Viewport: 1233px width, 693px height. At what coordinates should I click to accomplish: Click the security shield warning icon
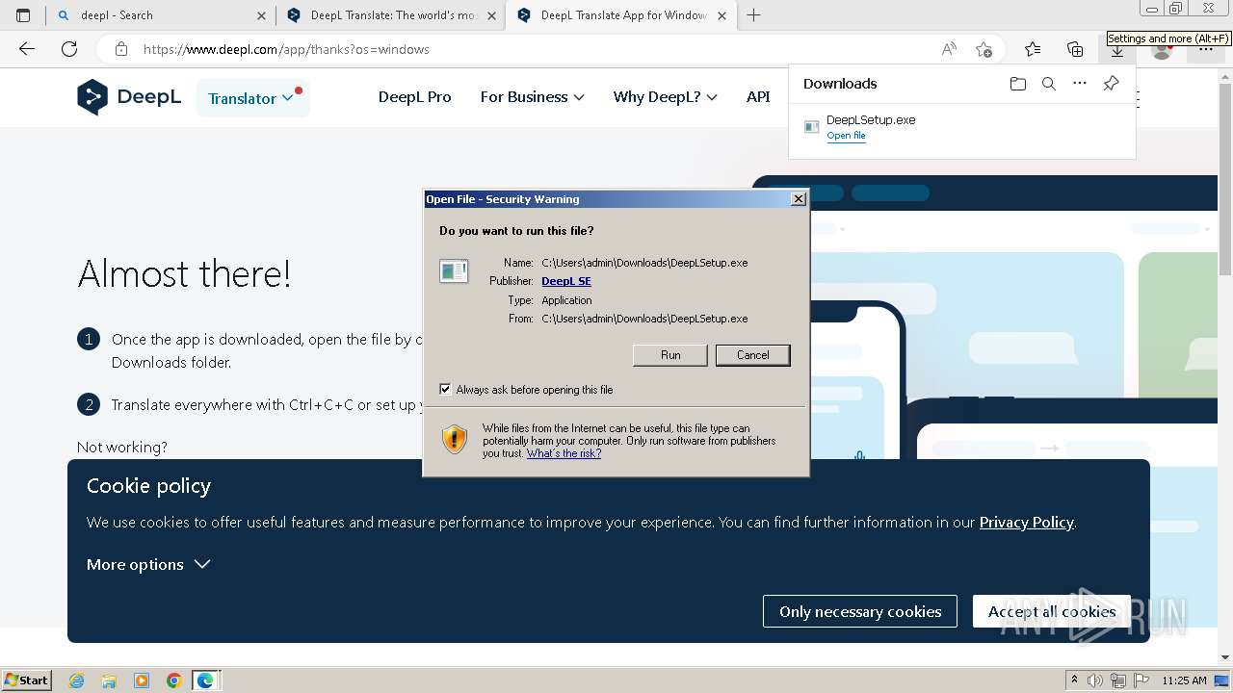(x=455, y=439)
